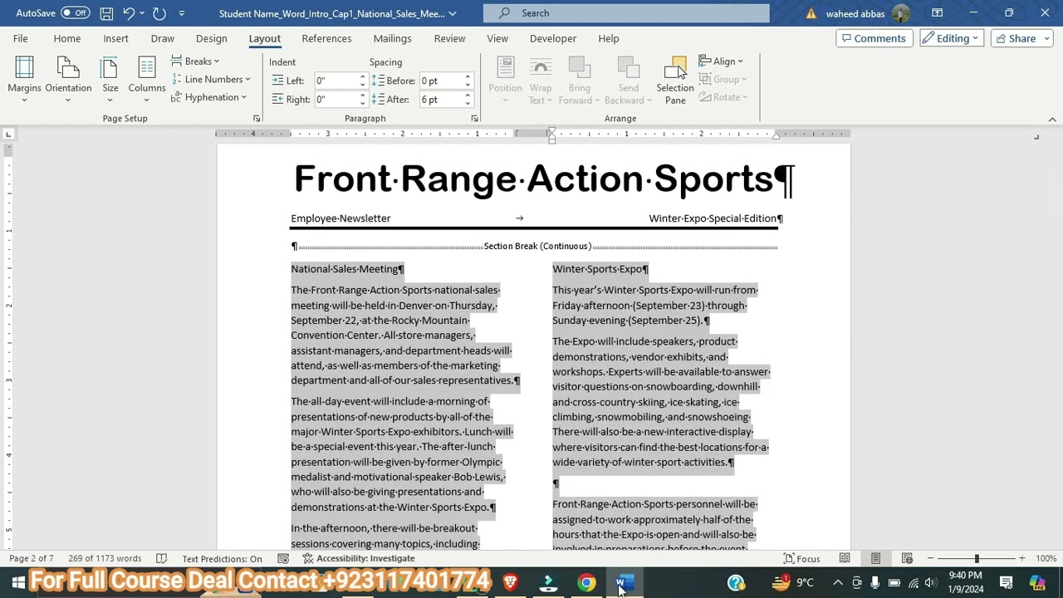The height and width of the screenshot is (598, 1063).
Task: Click the tab selector at ruler corner
Action: point(8,134)
